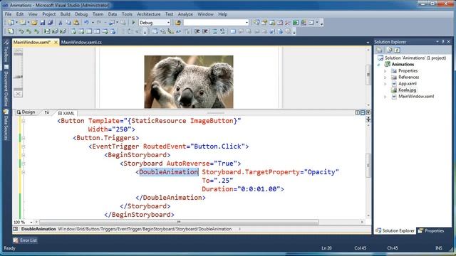Switch to the Properties panel tab
The height and width of the screenshot is (256, 456).
tap(431, 230)
